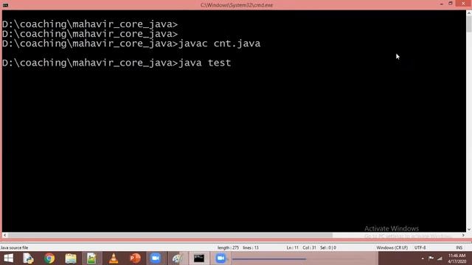
Task: Click 'Col : 31' status entry
Action: 310,248
